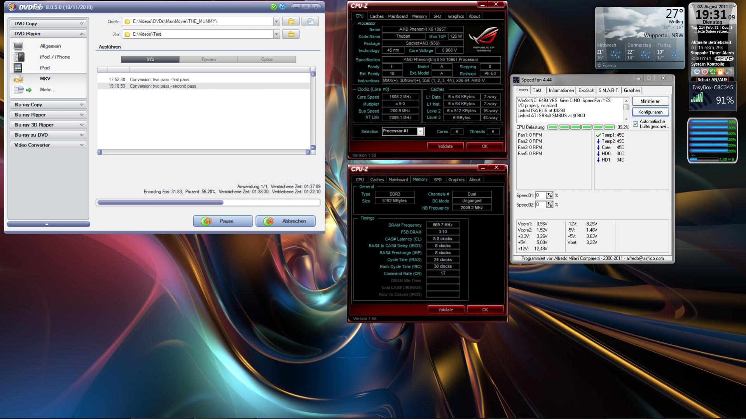Click the EasyBox Wi-Fi signal bars icon
This screenshot has width=746, height=419.
point(697,98)
